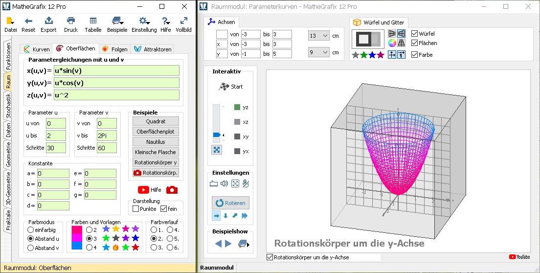Open the Hilfe question mark dropdown

166,25
